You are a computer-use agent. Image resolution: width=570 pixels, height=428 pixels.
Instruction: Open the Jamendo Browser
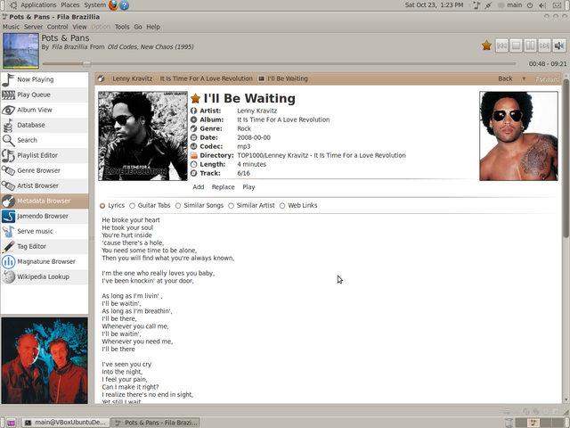[x=45, y=216]
